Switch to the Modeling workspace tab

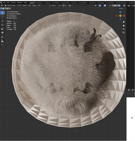click(39, 3)
